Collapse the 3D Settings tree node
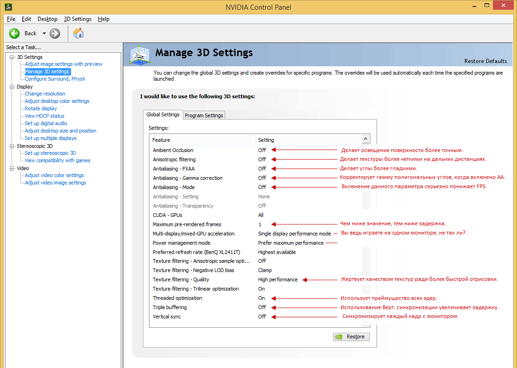 pyautogui.click(x=12, y=57)
